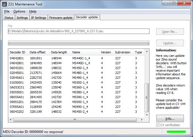Click the update progress bar

(x=79, y=43)
